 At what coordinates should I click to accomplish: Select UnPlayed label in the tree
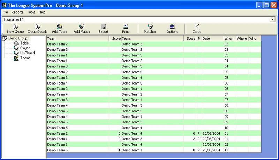[x=28, y=53]
